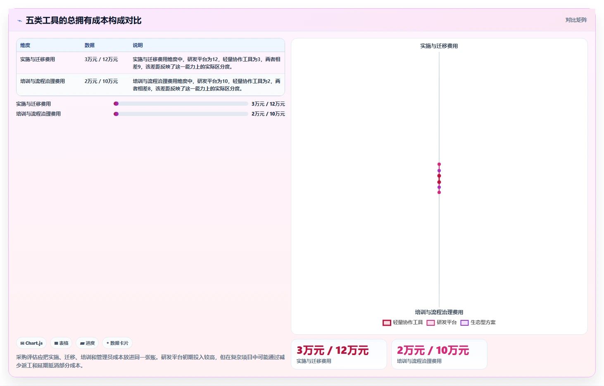Click the 表格 tag chip
This screenshot has height=386, width=604.
click(61, 343)
